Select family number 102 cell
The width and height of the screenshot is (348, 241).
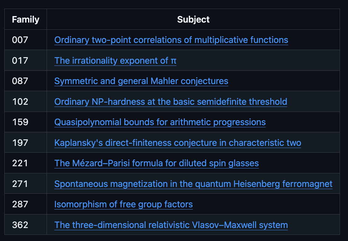(x=26, y=102)
